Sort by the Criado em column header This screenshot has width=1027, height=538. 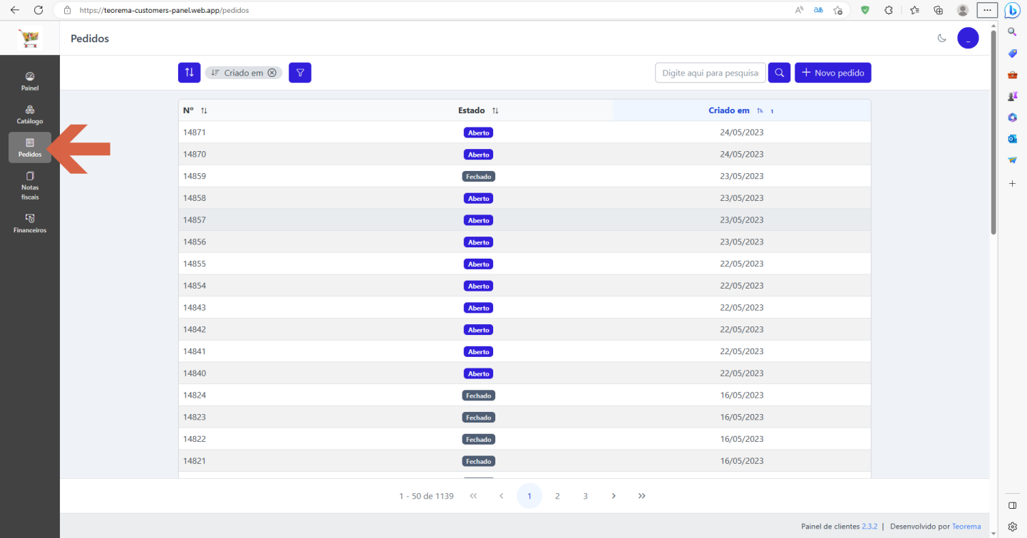tap(741, 110)
